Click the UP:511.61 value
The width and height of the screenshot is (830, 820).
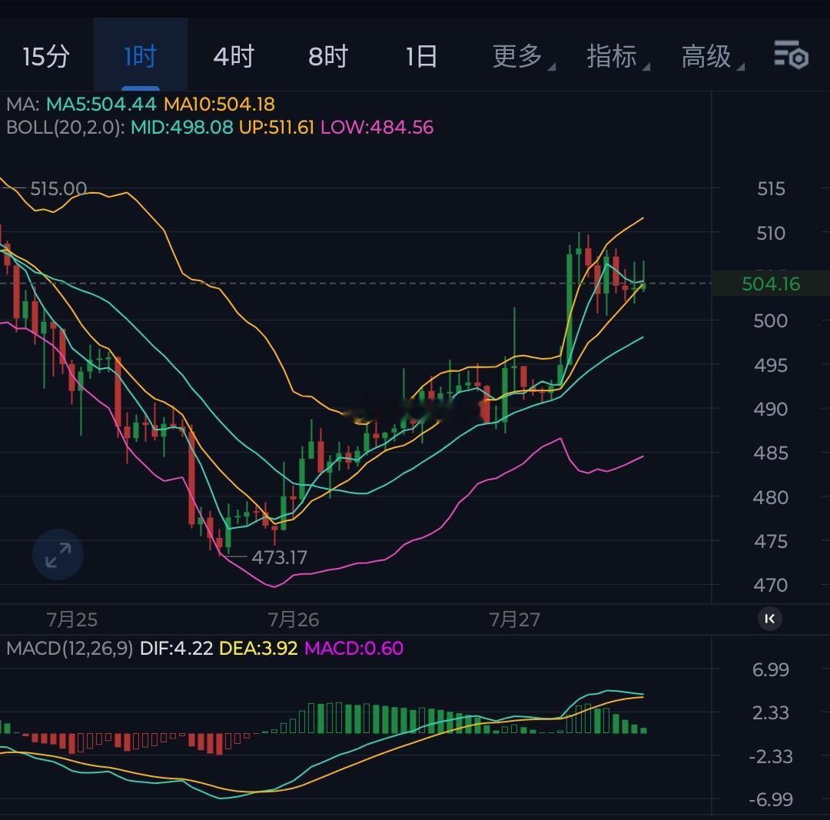click(x=277, y=127)
